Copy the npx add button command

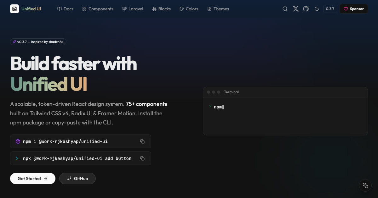pyautogui.click(x=142, y=158)
